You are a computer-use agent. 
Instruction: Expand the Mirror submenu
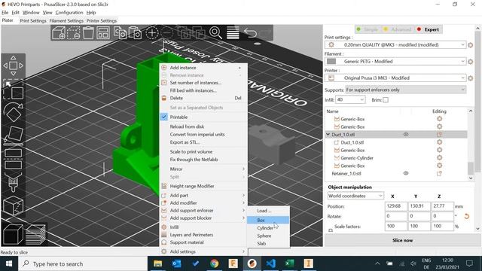[203, 169]
